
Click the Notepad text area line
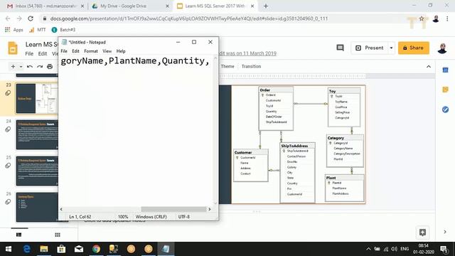(135, 60)
